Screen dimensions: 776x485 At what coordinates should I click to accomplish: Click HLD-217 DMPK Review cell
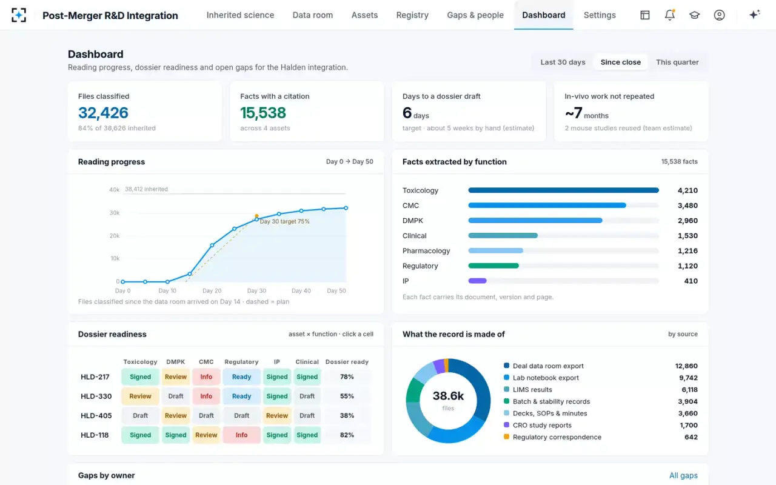[x=176, y=376]
